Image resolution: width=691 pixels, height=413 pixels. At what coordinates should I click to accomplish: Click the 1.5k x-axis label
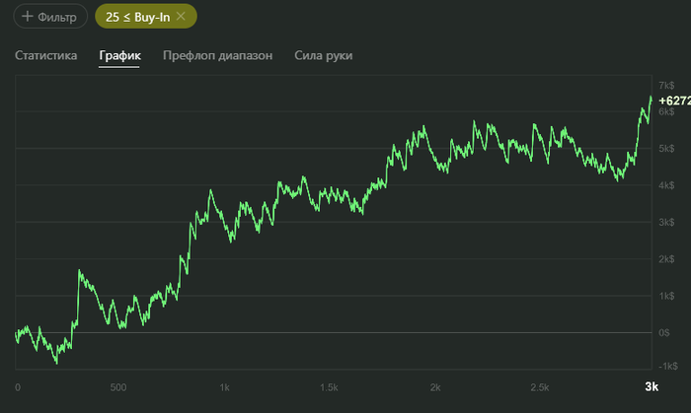329,387
